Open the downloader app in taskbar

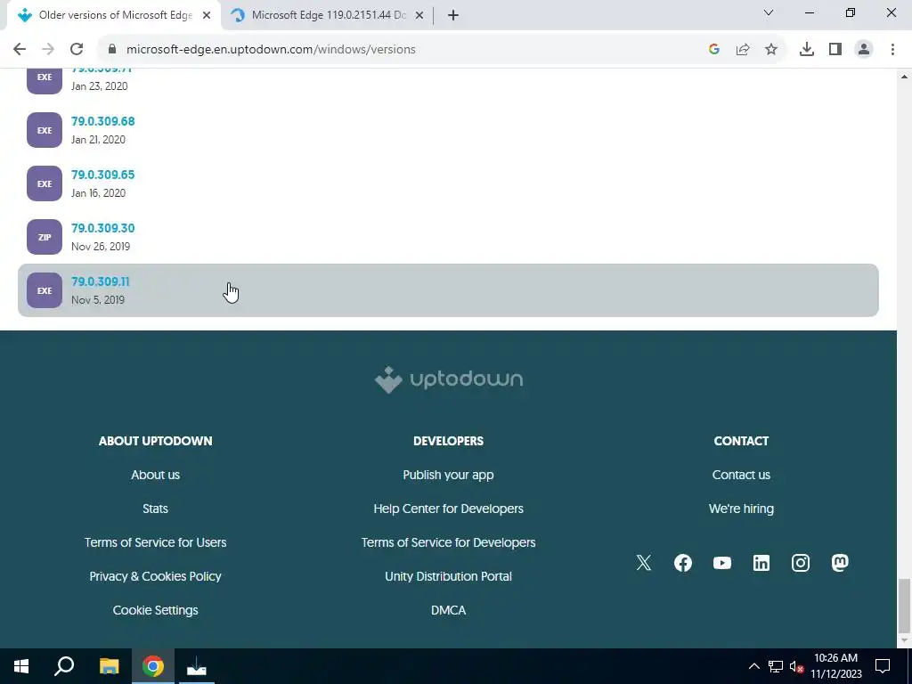197,666
